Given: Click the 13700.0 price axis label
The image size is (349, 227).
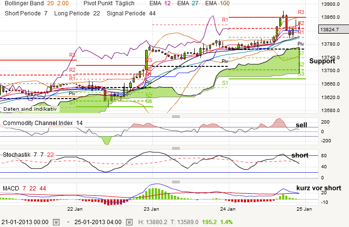Looking at the screenshot, I should click(x=331, y=71).
